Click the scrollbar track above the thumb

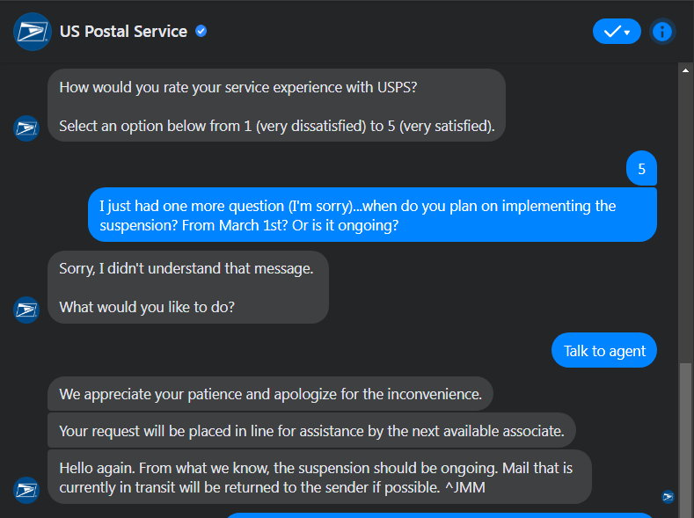[x=686, y=220]
